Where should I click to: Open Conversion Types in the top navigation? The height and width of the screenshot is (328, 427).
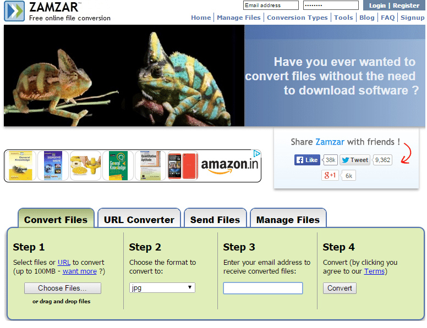(297, 18)
